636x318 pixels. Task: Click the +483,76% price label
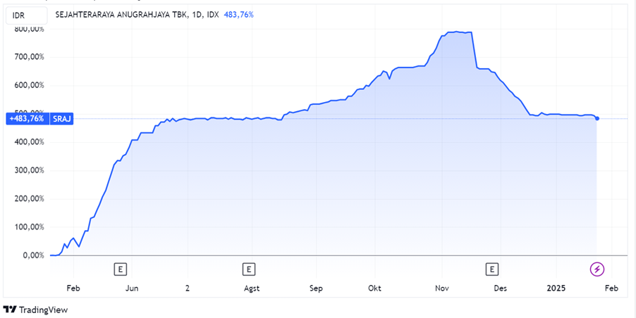tap(27, 119)
